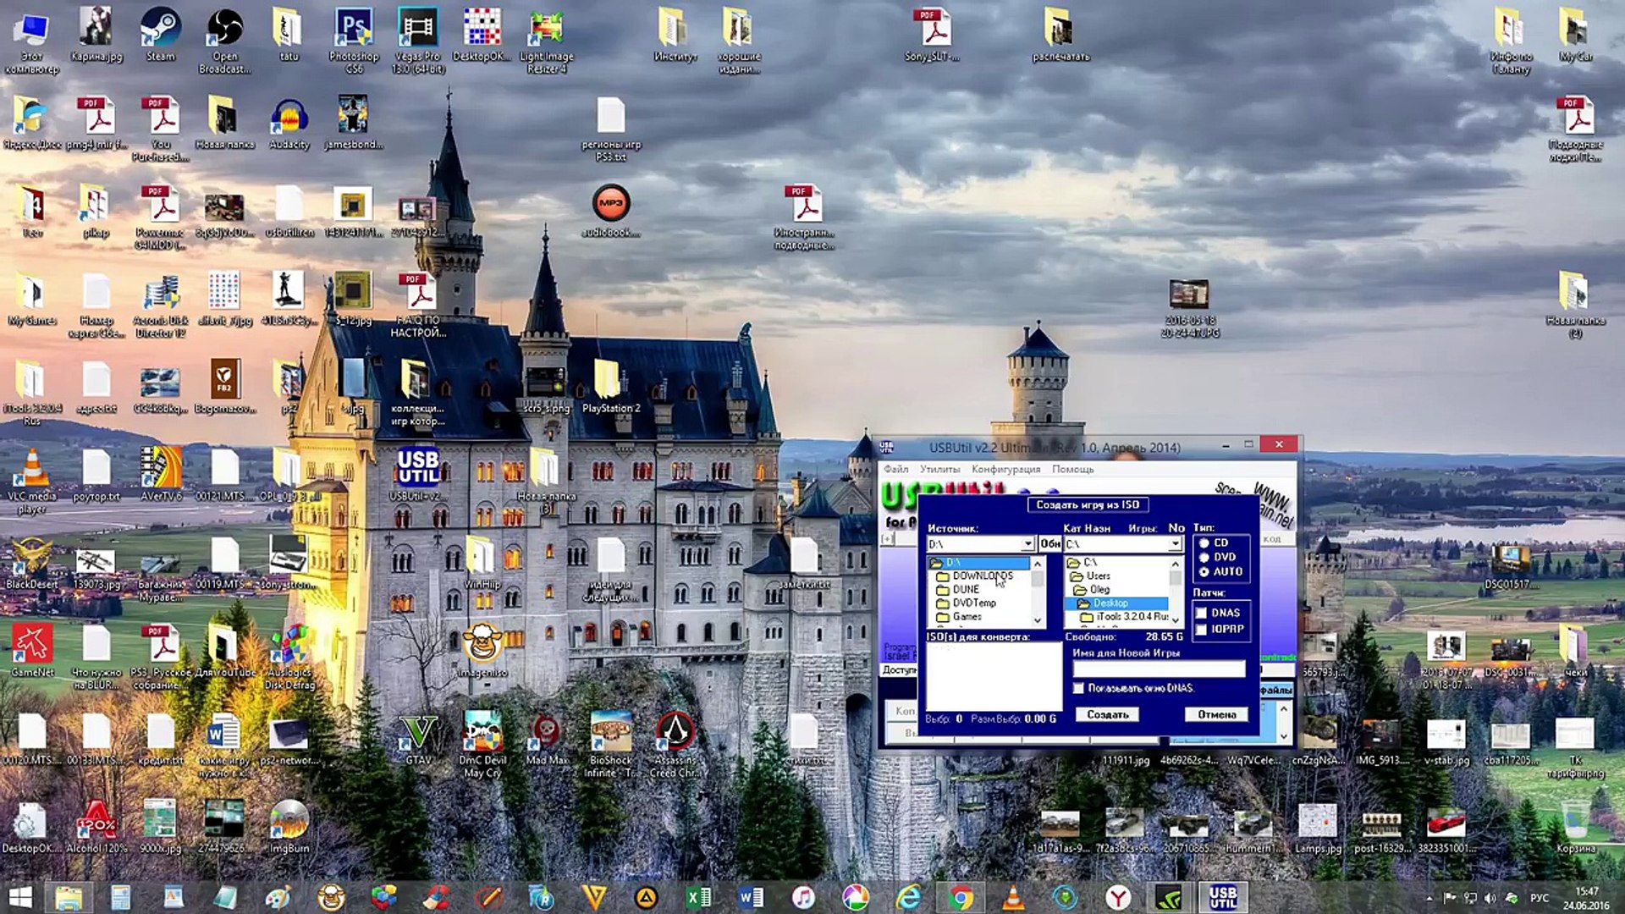1625x914 pixels.
Task: Open the USBUtil desktop shortcut icon
Action: coord(418,474)
